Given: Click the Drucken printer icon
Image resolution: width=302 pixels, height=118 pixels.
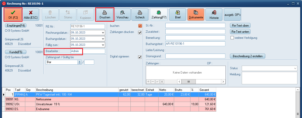Looking at the screenshot, I should 105,12.
